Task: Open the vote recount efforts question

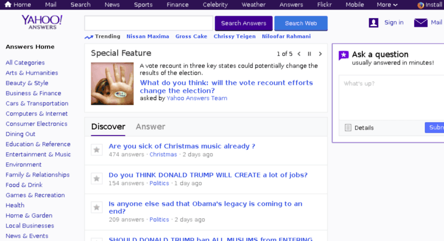Action: (226, 87)
